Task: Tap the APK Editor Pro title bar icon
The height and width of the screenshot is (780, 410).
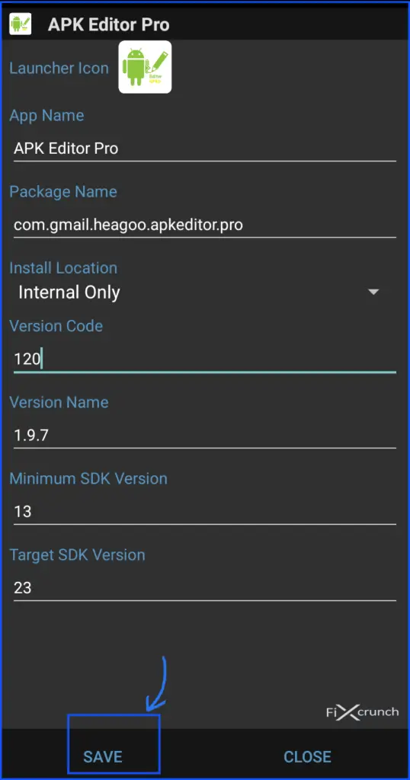Action: pos(21,24)
